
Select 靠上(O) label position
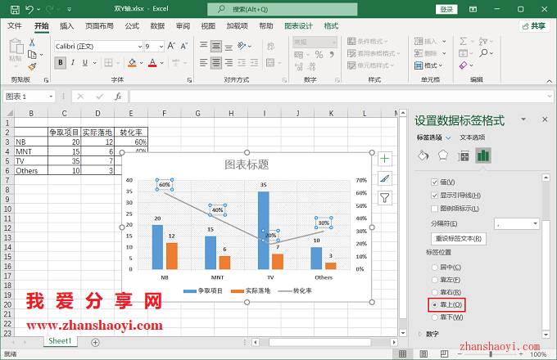(434, 304)
